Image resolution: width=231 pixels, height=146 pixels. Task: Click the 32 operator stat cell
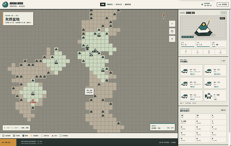(203, 116)
